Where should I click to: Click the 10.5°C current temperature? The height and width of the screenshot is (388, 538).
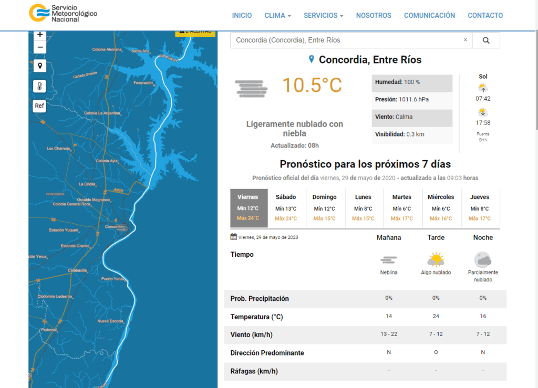tap(312, 86)
